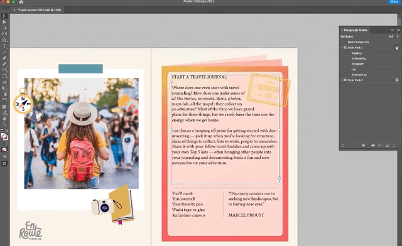Open the Paragraph Styles panel menu
Screen dimensions: 402x246
point(398,30)
